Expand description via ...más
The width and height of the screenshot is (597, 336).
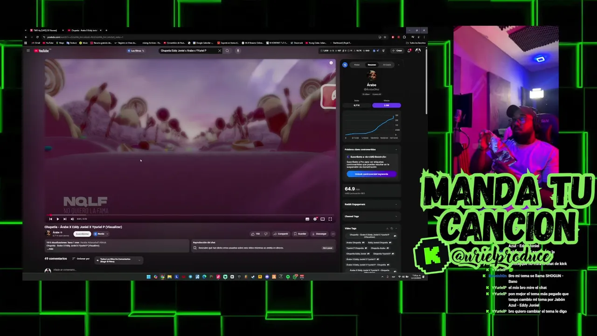[50, 249]
